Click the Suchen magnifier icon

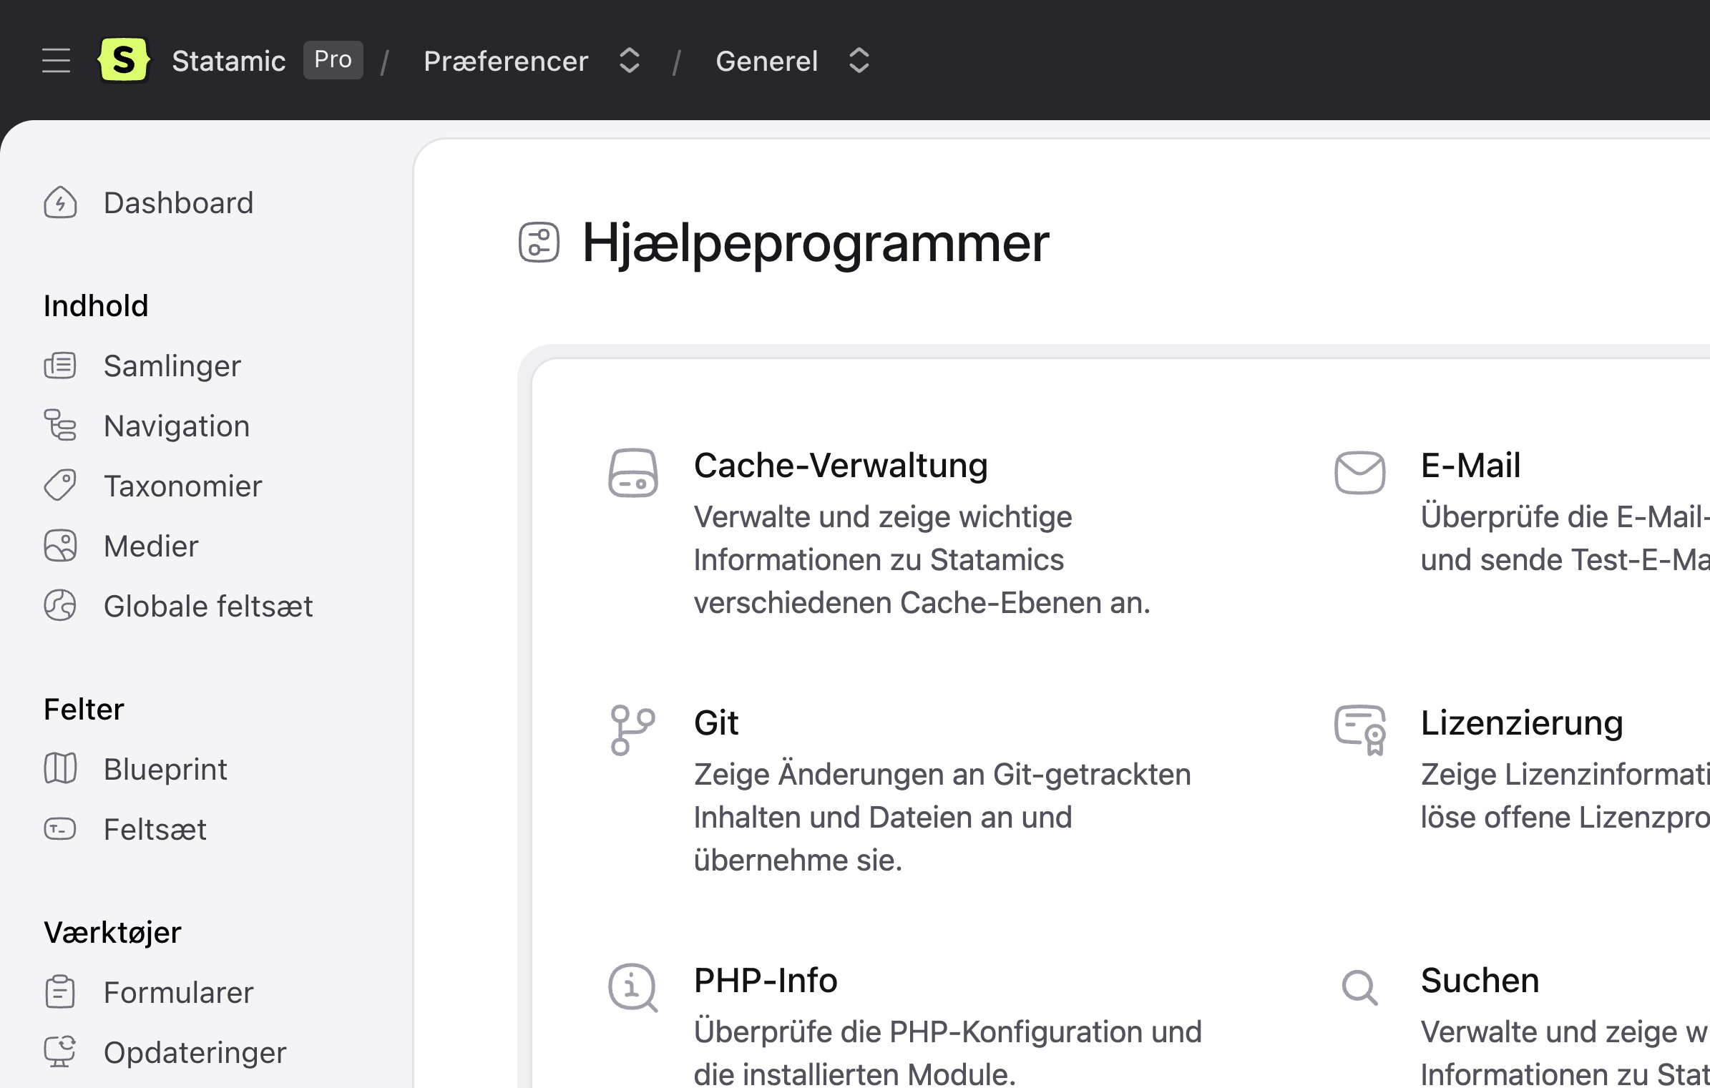[x=1359, y=988]
